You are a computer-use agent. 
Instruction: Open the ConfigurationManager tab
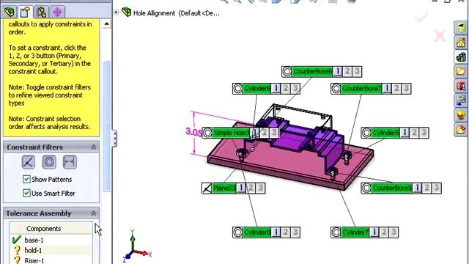41,12
